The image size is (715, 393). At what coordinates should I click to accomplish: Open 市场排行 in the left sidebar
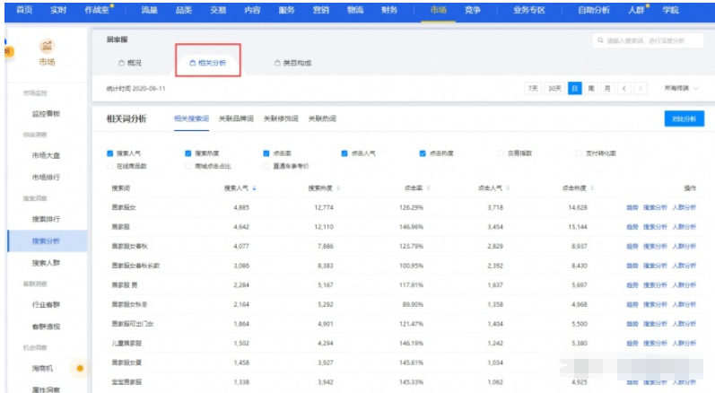46,177
